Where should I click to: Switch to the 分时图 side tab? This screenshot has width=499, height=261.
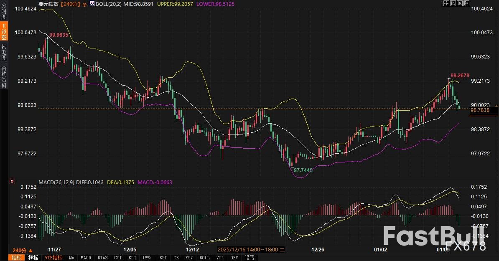click(4, 13)
